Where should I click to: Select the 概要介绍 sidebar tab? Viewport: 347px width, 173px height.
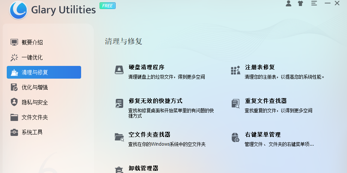pyautogui.click(x=44, y=42)
